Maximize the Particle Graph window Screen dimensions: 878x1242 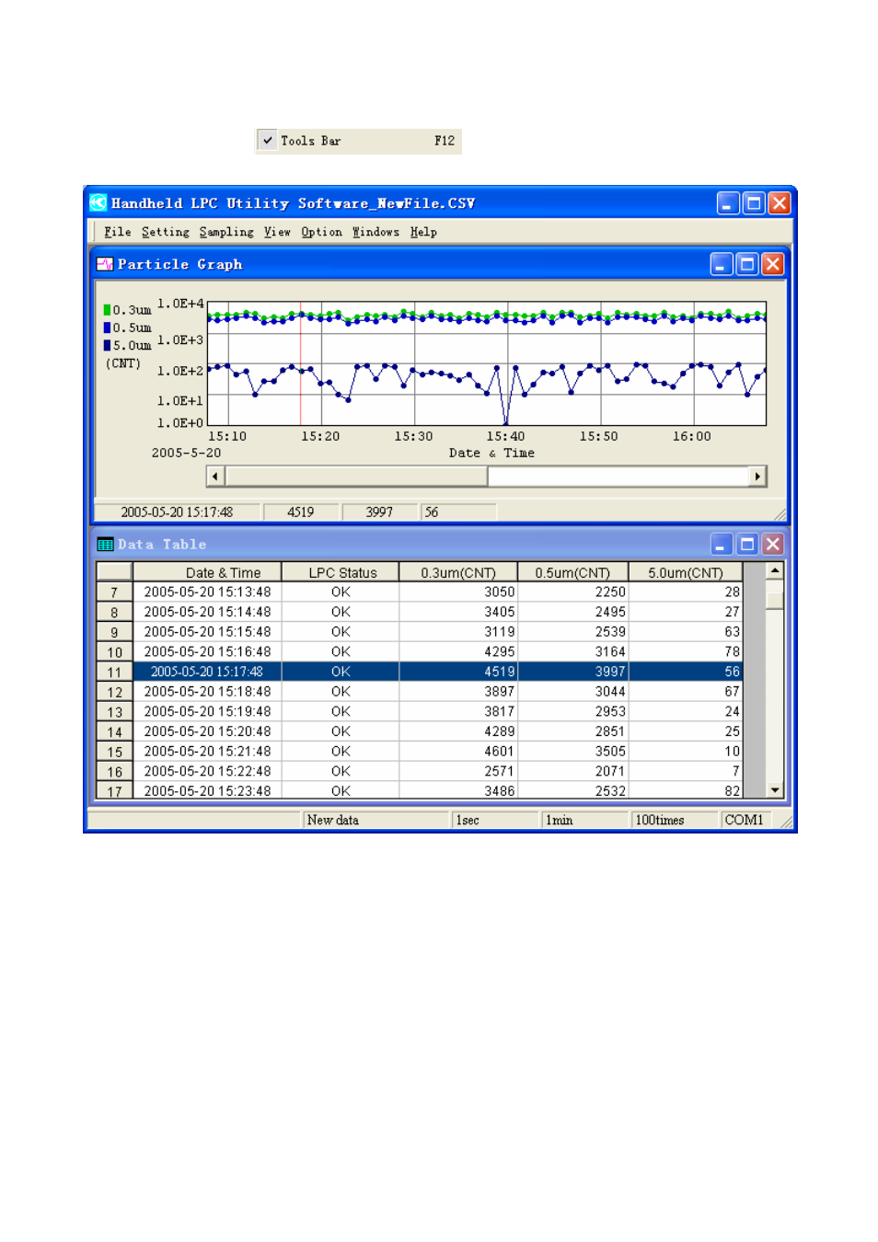(747, 265)
